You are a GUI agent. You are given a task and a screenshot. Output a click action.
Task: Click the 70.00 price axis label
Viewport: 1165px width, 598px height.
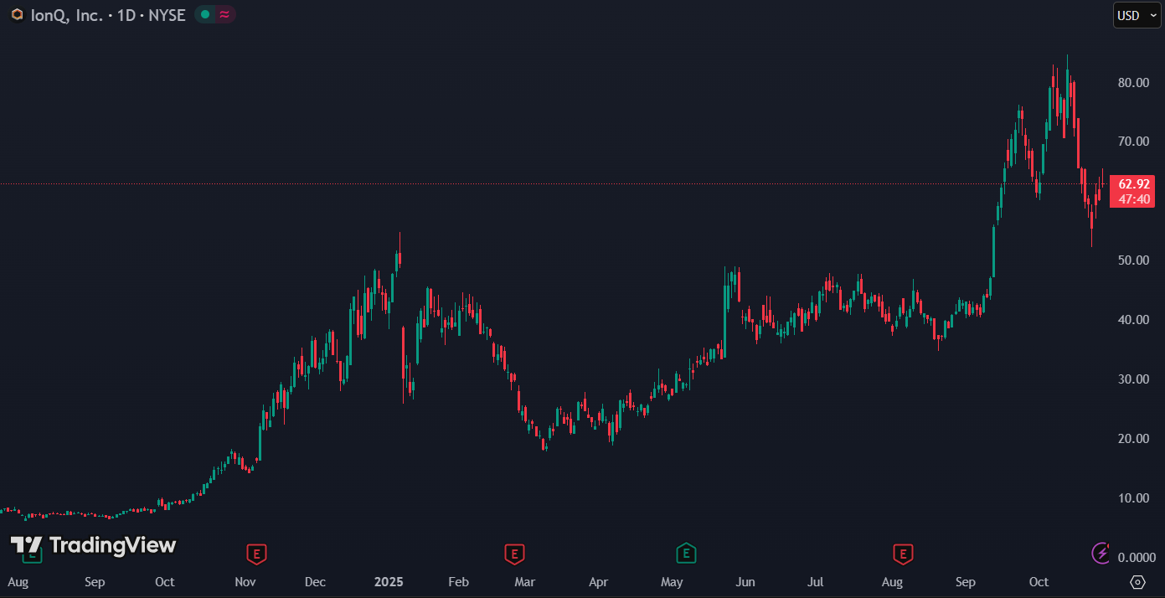[x=1134, y=142]
